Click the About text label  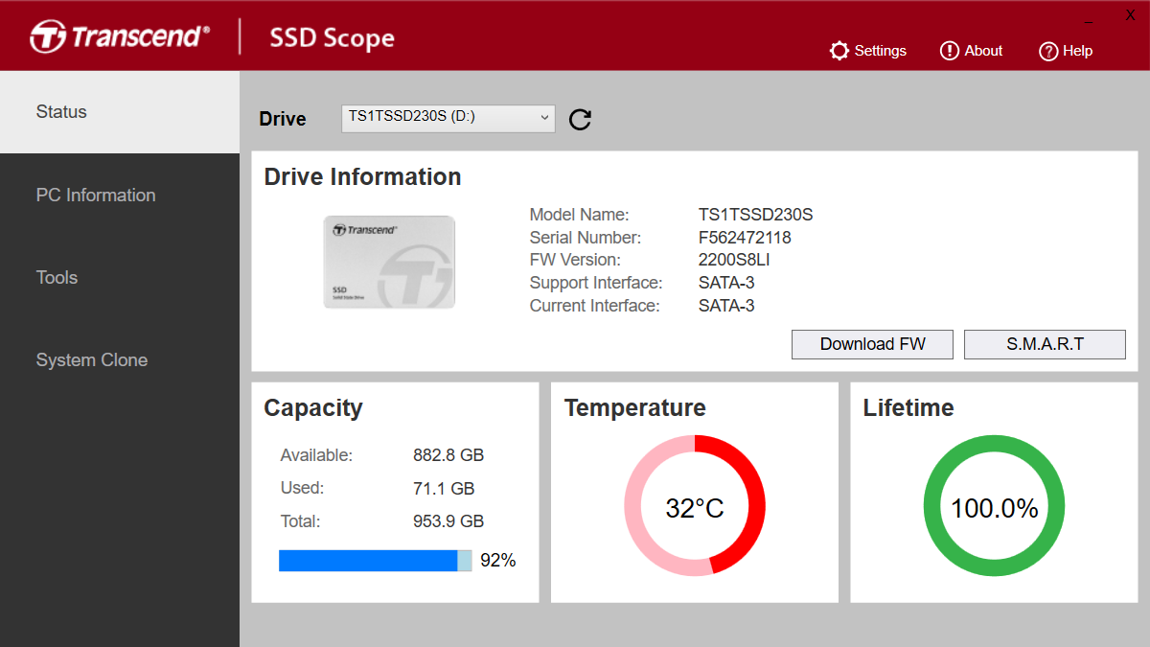[x=983, y=51]
